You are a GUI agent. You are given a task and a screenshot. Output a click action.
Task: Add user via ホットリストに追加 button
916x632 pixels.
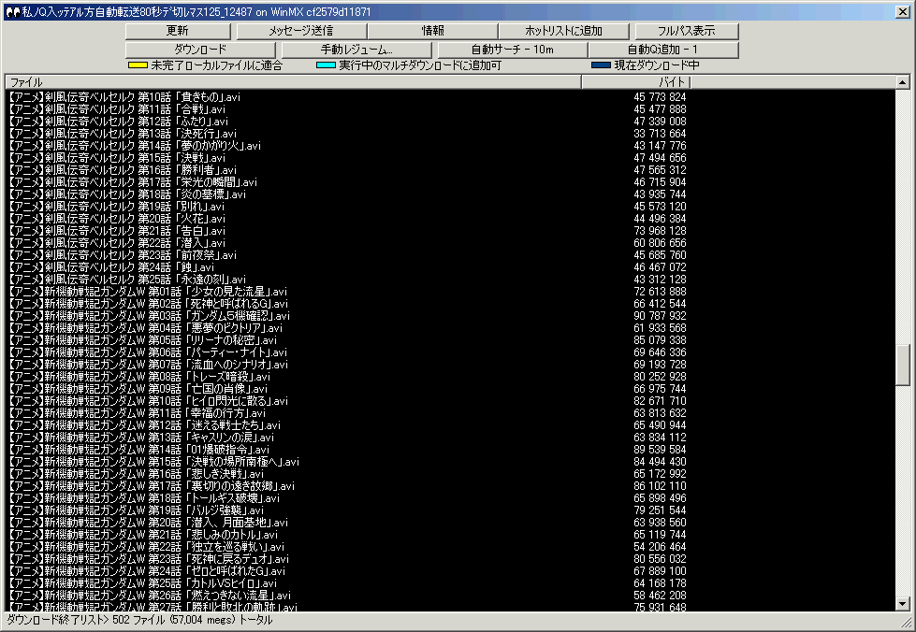(563, 31)
